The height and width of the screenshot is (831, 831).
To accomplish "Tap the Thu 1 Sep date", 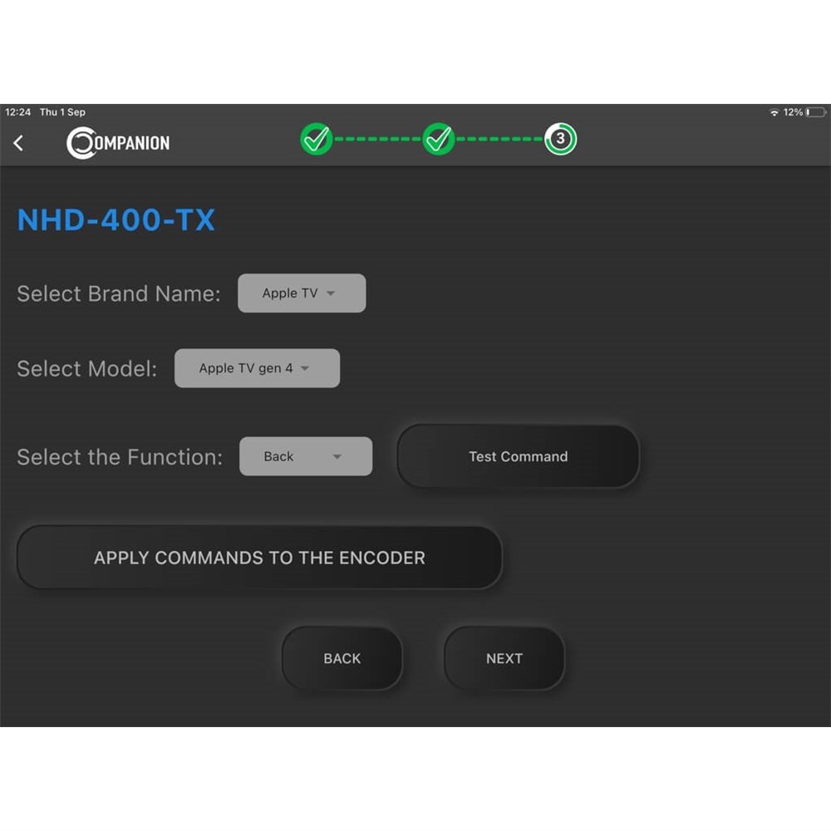I will point(62,112).
